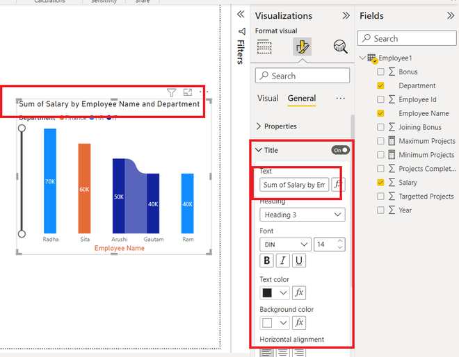Open fx conditional formatting for title text
This screenshot has width=459, height=357.
point(338,185)
